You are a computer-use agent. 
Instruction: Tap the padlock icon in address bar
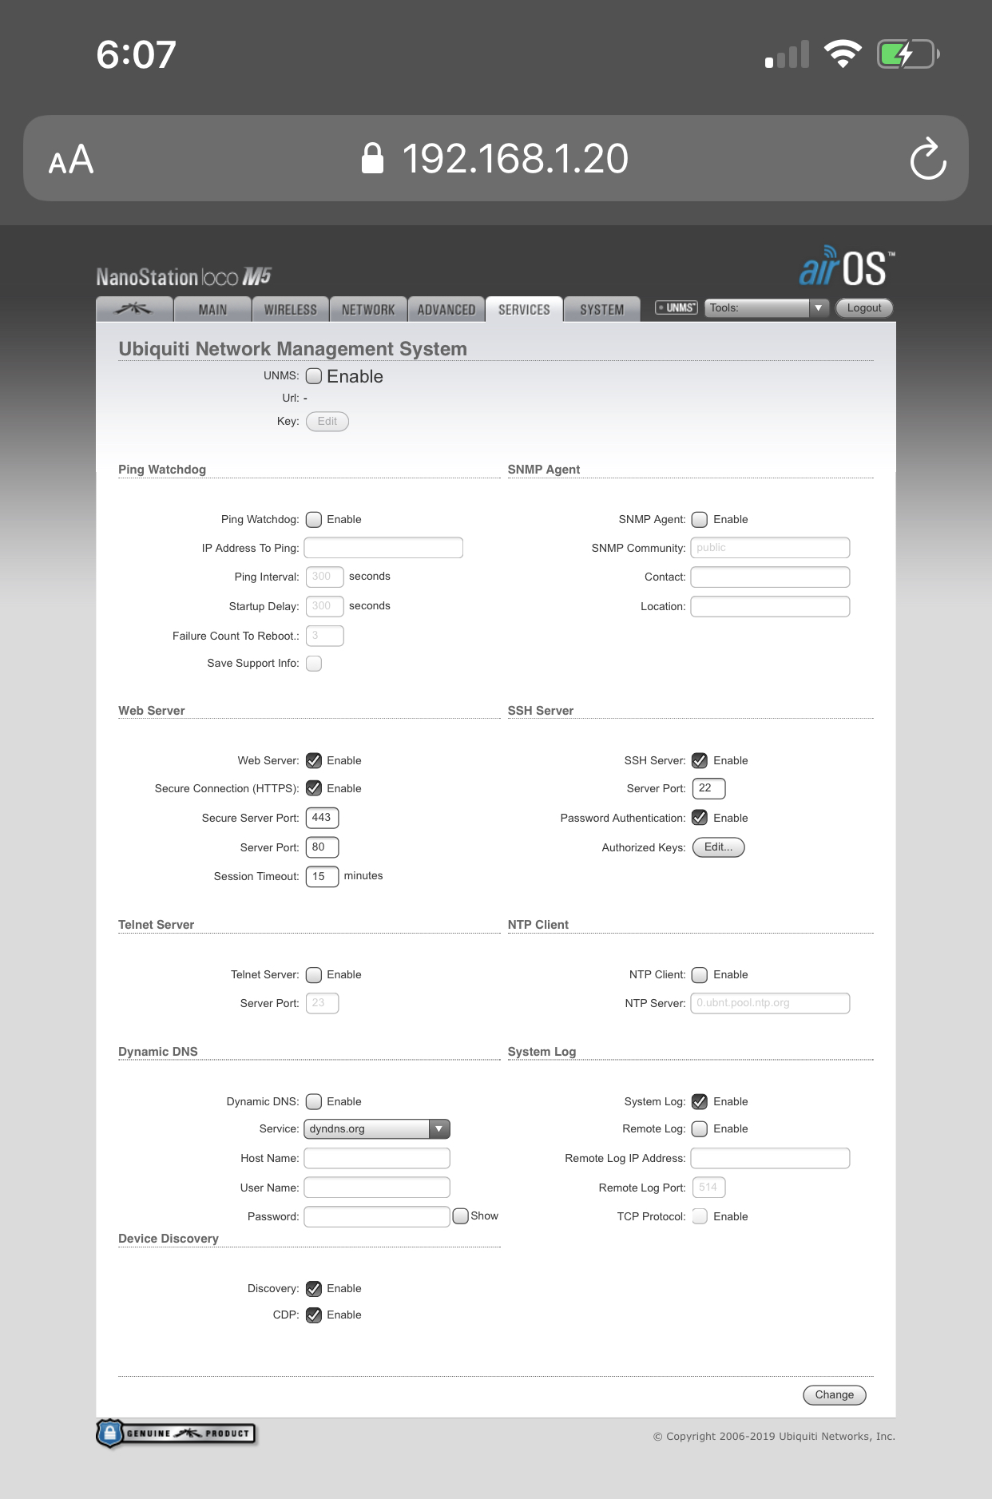[372, 158]
